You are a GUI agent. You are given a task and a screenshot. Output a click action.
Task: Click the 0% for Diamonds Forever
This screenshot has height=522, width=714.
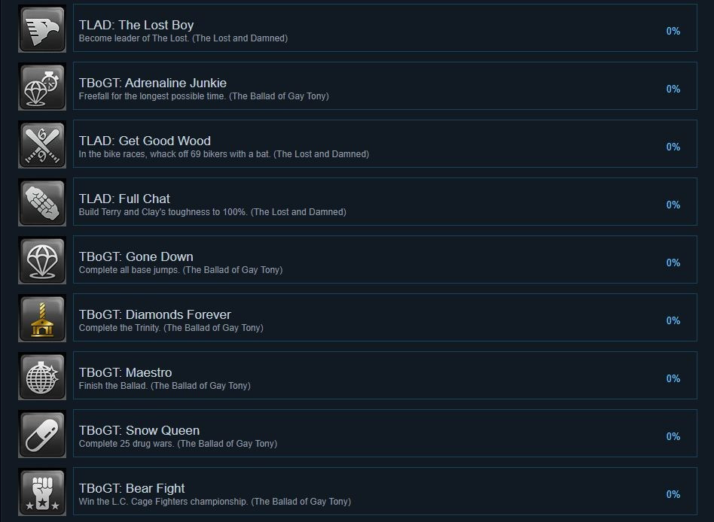pyautogui.click(x=673, y=320)
